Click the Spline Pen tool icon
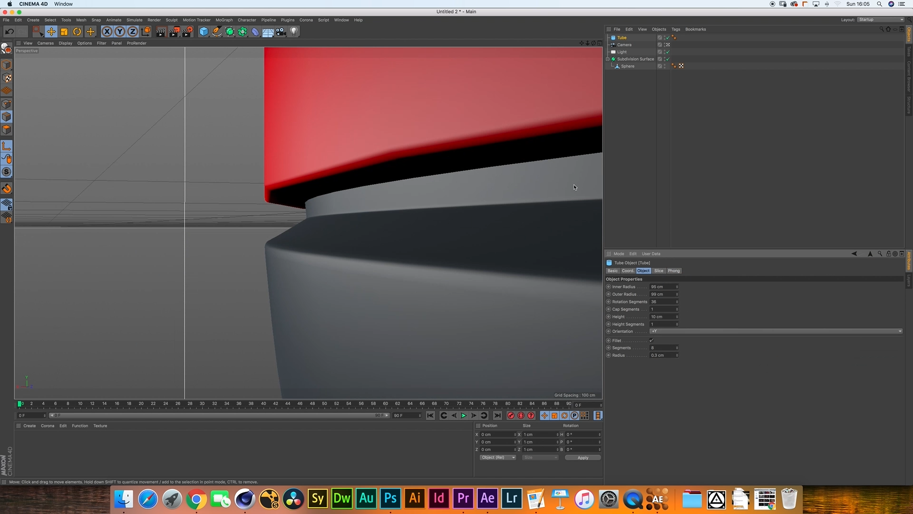Image resolution: width=913 pixels, height=514 pixels. (x=217, y=32)
